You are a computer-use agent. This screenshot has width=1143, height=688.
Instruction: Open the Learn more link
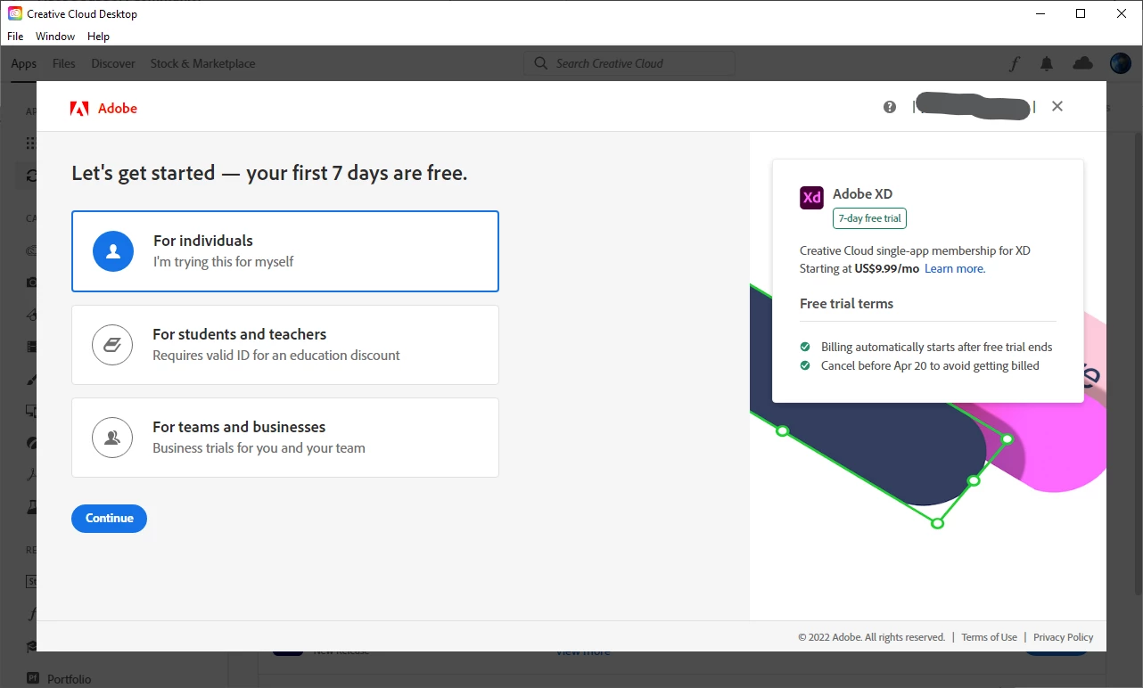(955, 268)
